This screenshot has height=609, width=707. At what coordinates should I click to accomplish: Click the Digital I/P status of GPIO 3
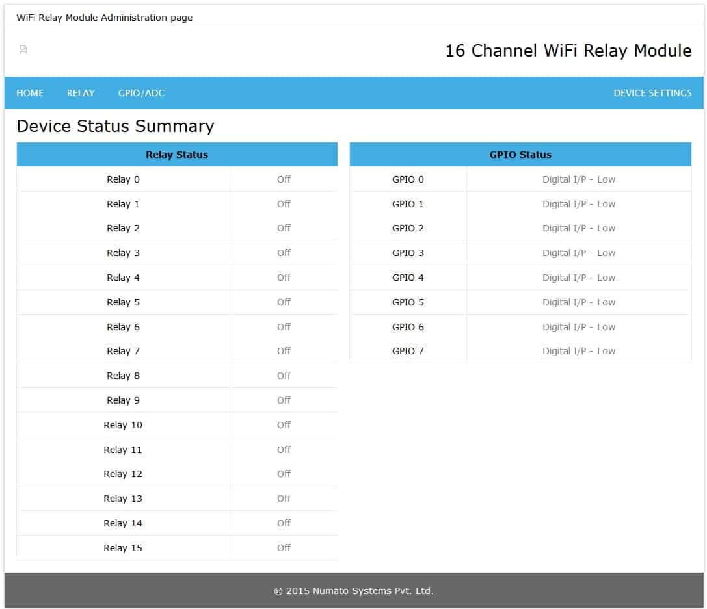[x=578, y=253]
